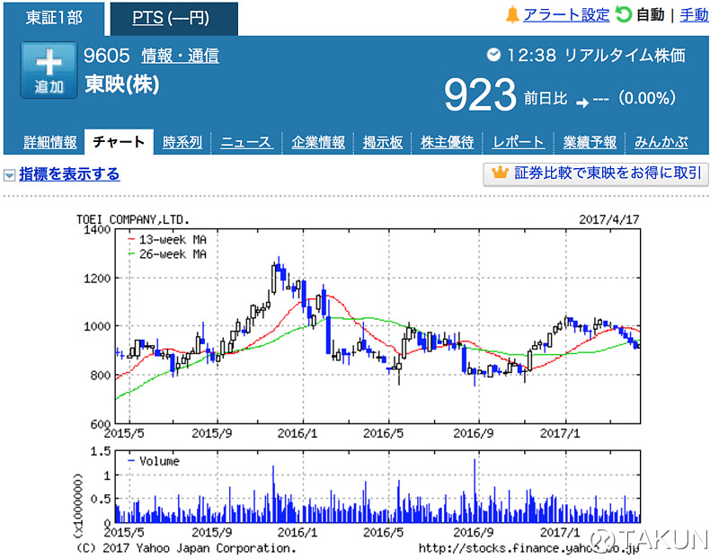Click the stock price 923
Screen dimensions: 719x559
point(480,95)
